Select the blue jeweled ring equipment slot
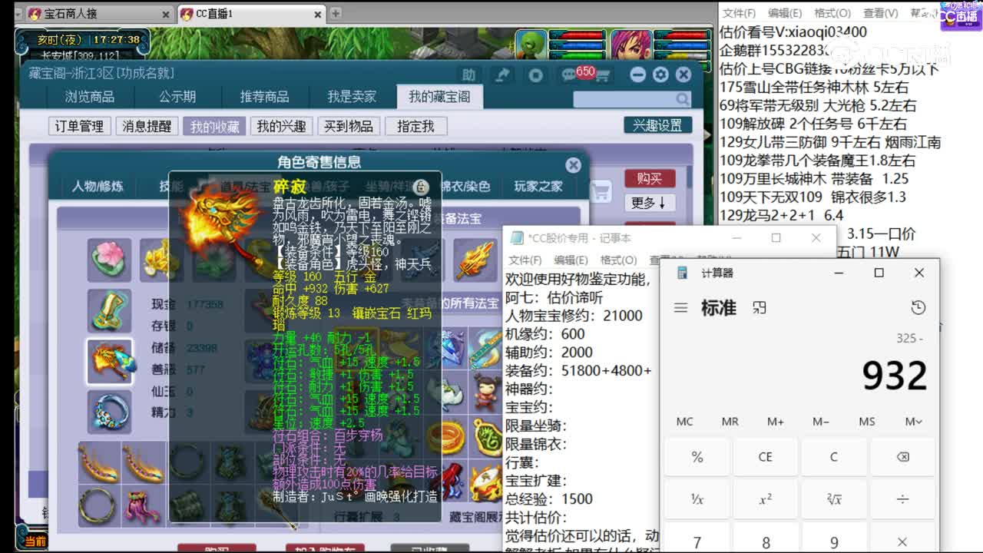 pyautogui.click(x=109, y=412)
